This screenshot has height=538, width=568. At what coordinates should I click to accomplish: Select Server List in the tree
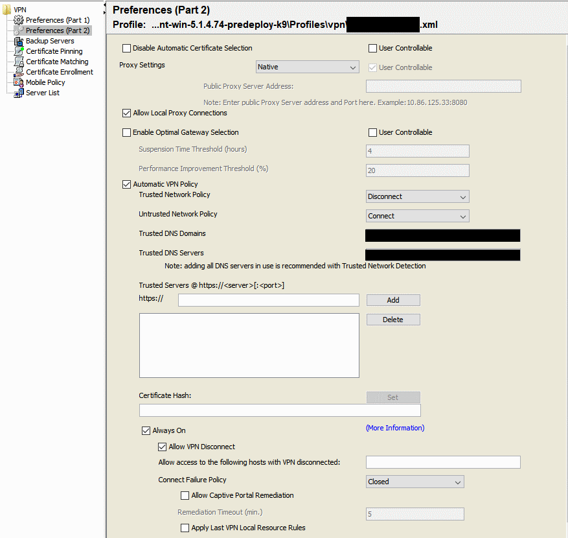43,93
